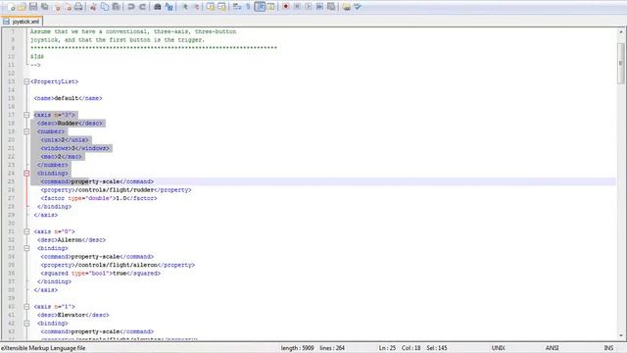This screenshot has width=627, height=353.
Task: Copy the selection using toolbar icon
Action: point(105,7)
